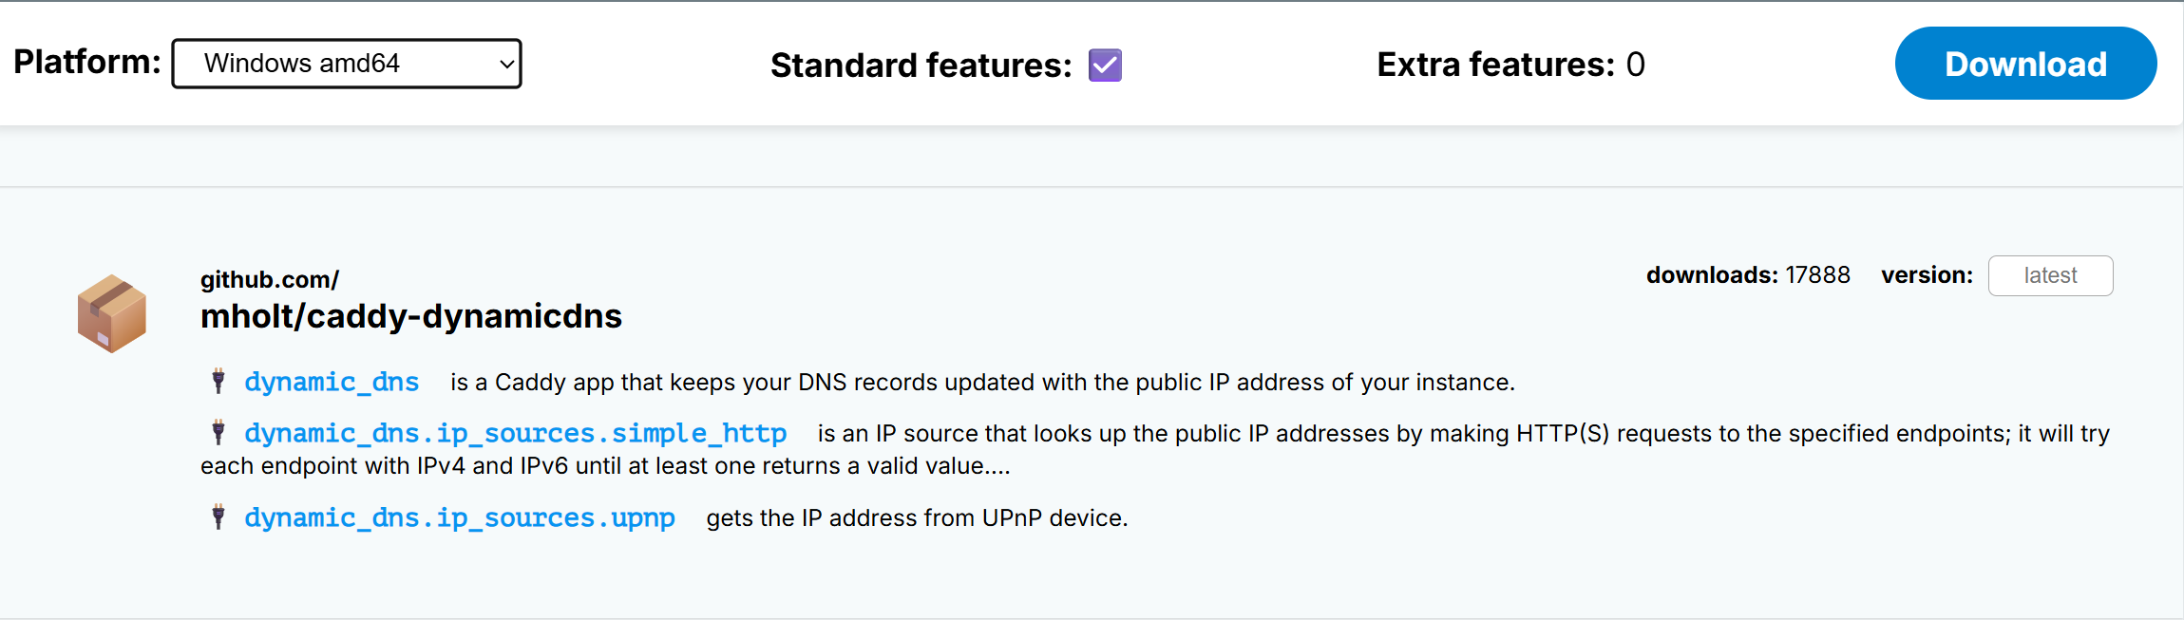Click the plug icon beside dynamic_dns
The image size is (2184, 620).
tap(218, 382)
